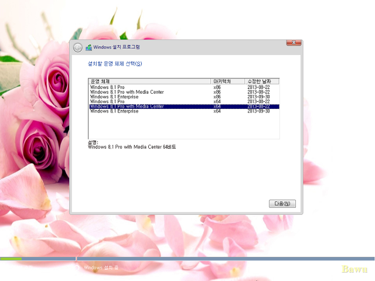The height and width of the screenshot is (281, 375).
Task: Click the 2013-09-30 date in the Enterprise x64 row
Action: [x=258, y=111]
